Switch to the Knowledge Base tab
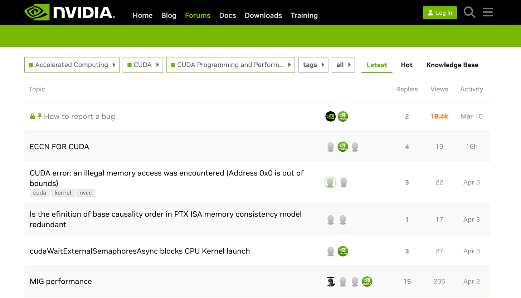This screenshot has height=298, width=521. click(452, 65)
